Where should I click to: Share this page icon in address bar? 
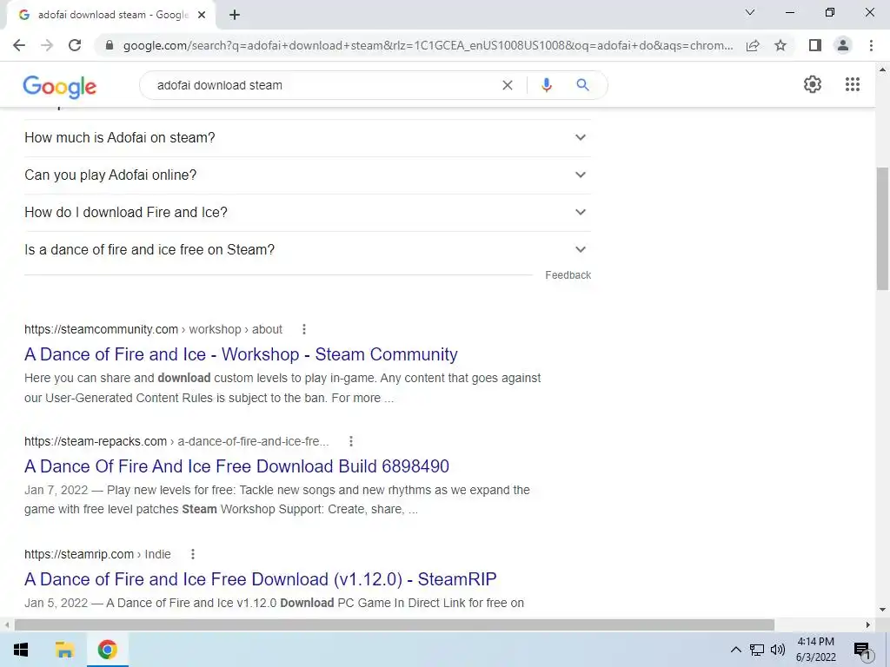[753, 45]
